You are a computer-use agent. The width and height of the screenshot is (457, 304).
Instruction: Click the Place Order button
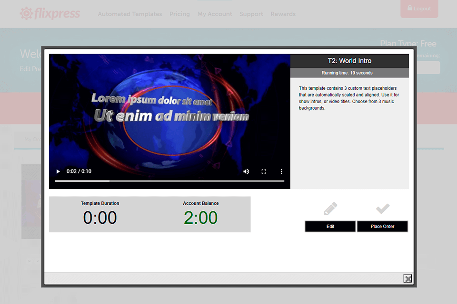[383, 227]
